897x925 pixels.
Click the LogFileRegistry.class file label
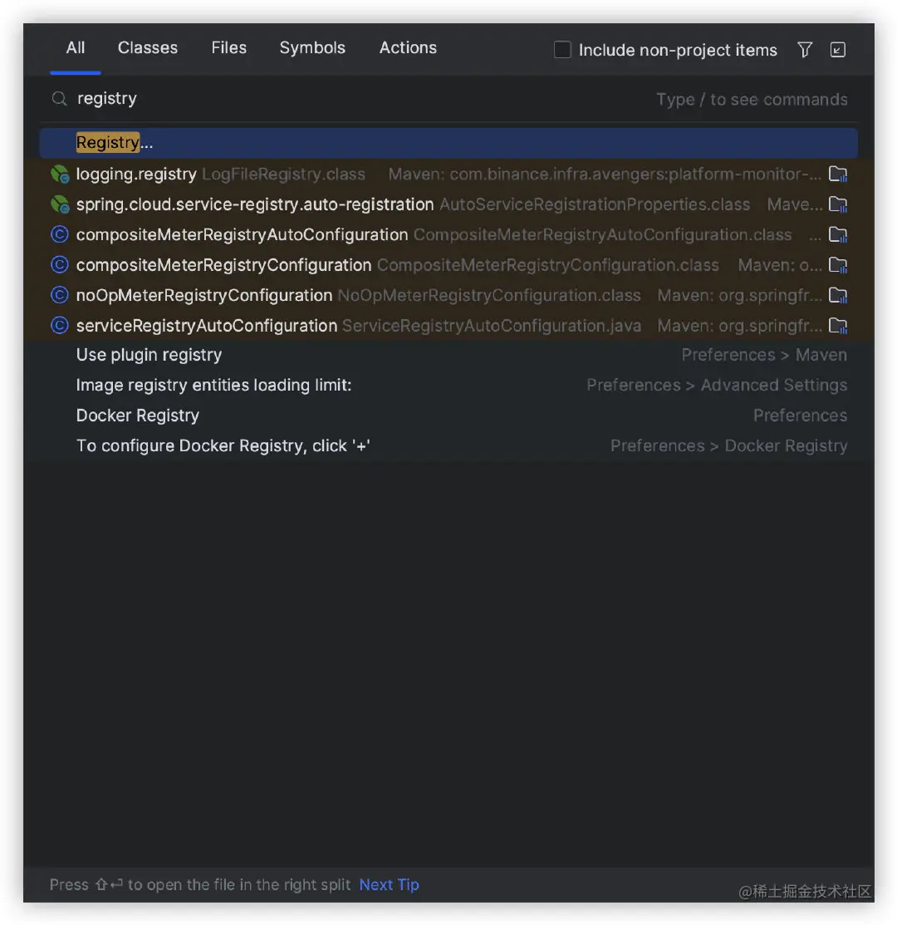point(283,174)
